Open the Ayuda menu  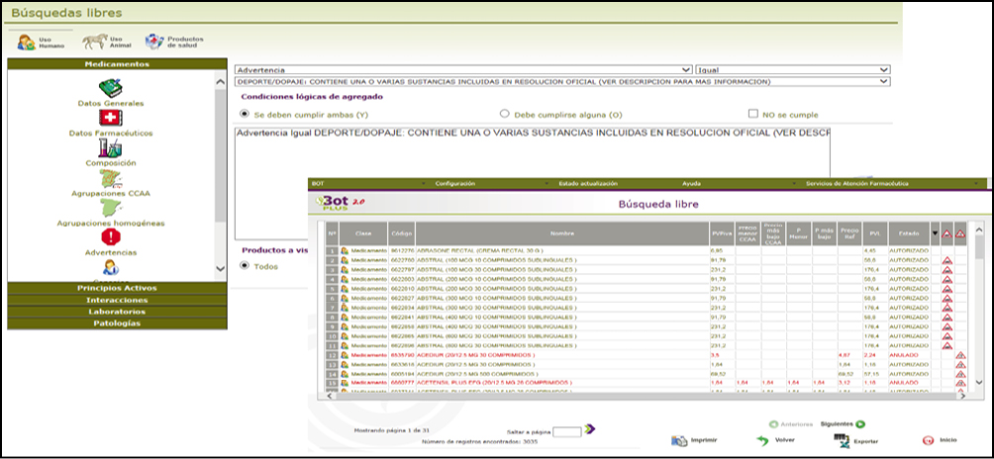(691, 184)
